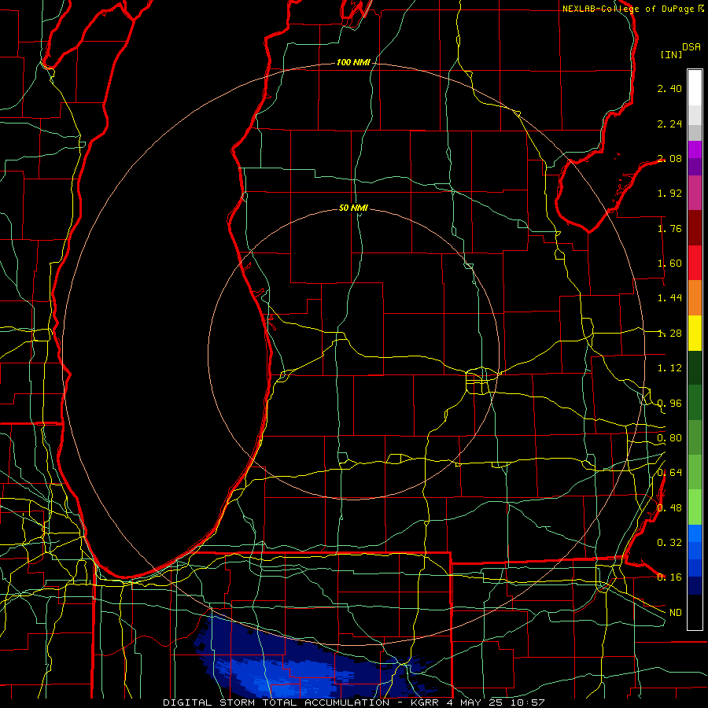Image resolution: width=708 pixels, height=708 pixels.
Task: Select the yellow legend swatch
Action: [x=695, y=333]
